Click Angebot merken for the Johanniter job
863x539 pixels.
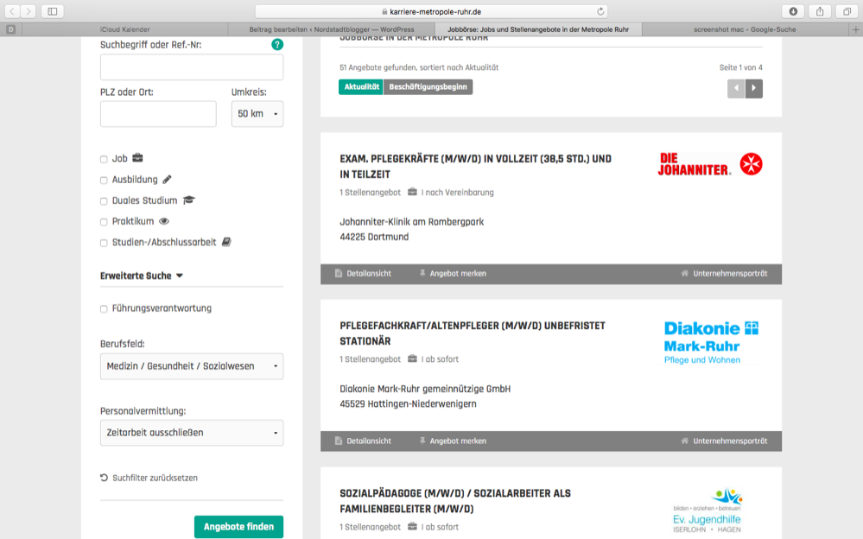[453, 274]
